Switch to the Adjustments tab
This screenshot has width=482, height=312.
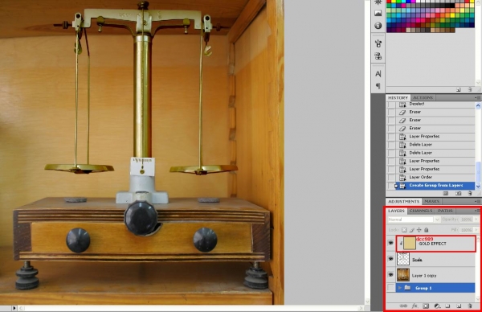[403, 201]
